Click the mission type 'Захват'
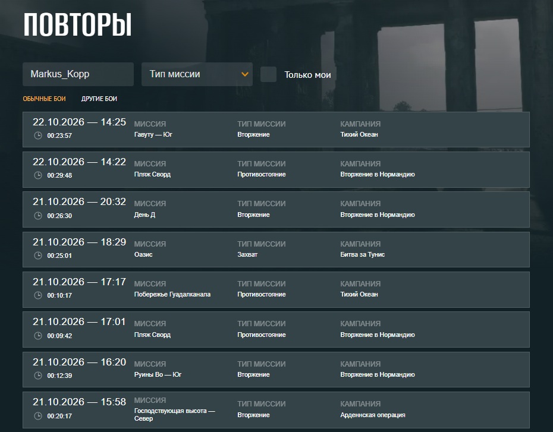 click(x=247, y=254)
